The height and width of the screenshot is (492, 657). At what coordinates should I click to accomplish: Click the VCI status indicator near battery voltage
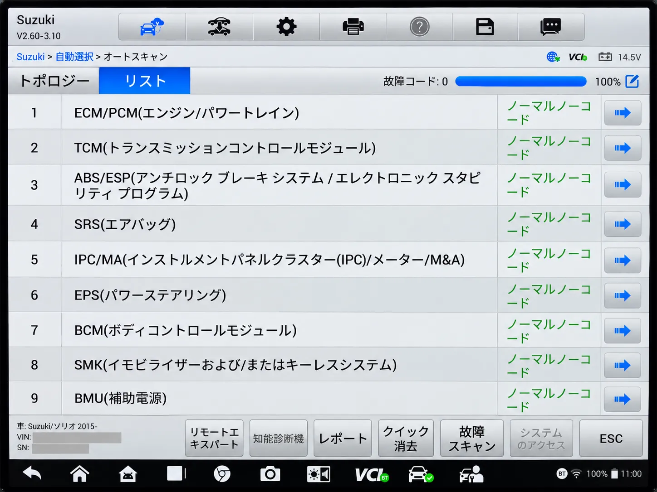pos(578,57)
